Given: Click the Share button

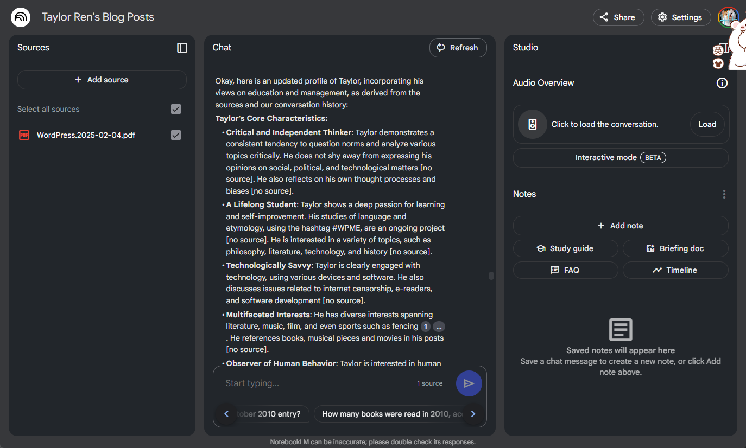Looking at the screenshot, I should (x=618, y=17).
